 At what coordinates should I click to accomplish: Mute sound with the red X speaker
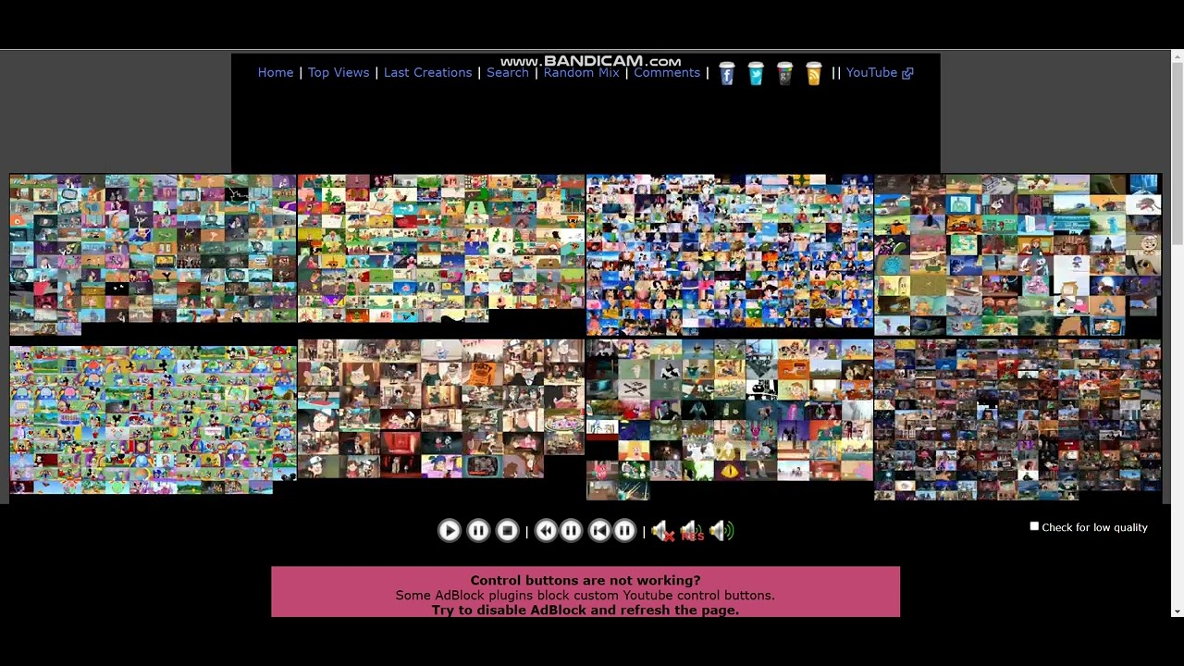click(661, 531)
